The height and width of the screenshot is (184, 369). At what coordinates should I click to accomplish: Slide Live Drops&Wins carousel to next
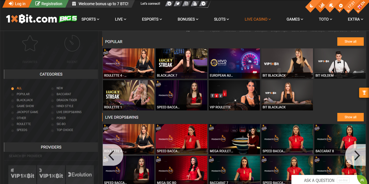click(357, 155)
